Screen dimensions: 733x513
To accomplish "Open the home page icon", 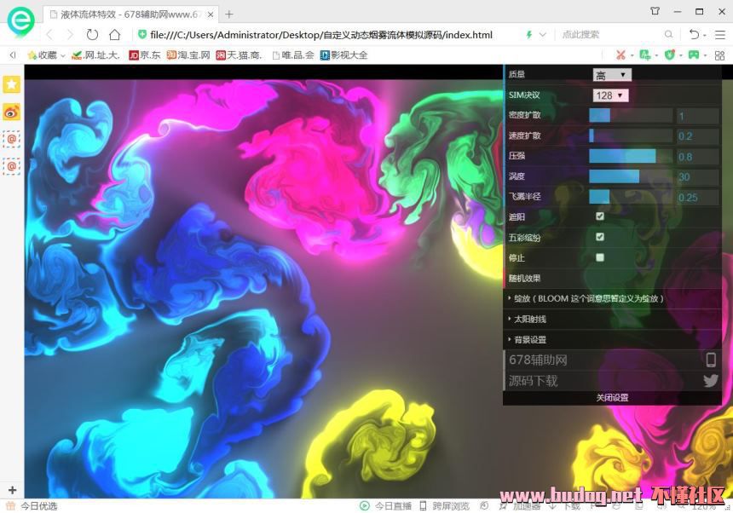I will pyautogui.click(x=114, y=35).
